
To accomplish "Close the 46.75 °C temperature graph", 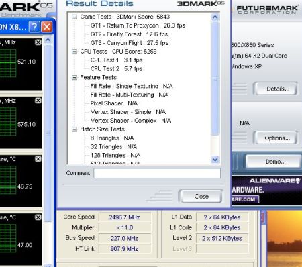I will (x=38, y=159).
